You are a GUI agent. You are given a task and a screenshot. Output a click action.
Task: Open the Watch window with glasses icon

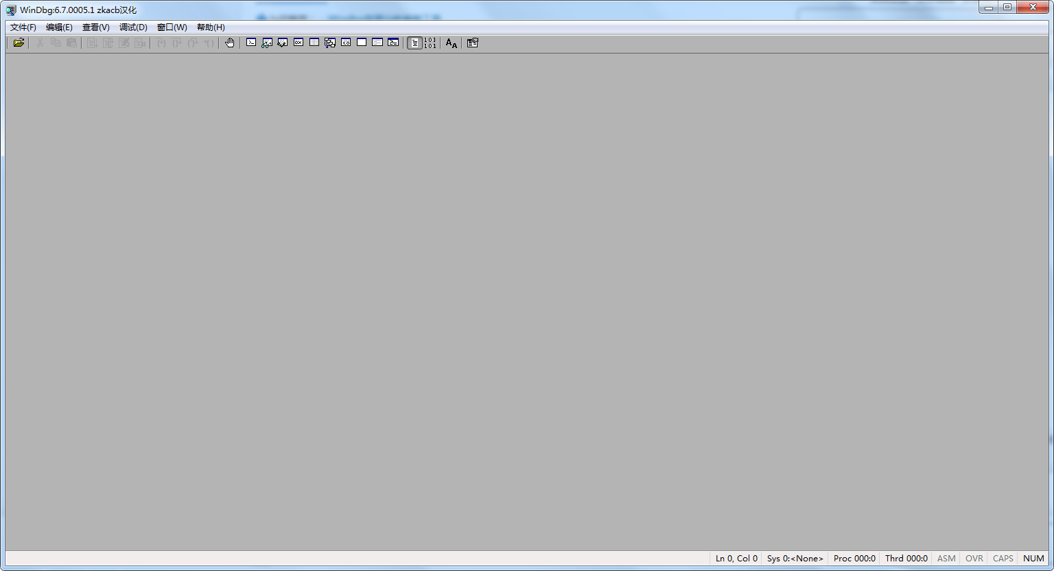tap(267, 43)
